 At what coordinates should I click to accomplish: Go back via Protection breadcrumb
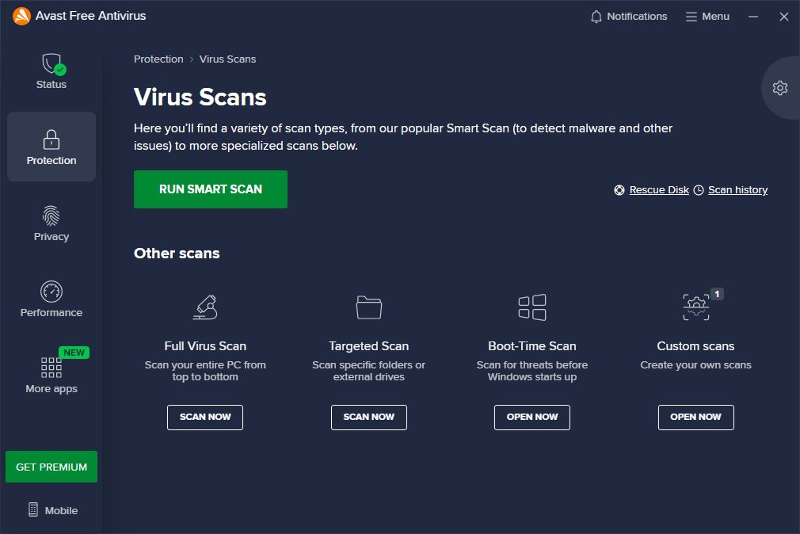point(158,59)
